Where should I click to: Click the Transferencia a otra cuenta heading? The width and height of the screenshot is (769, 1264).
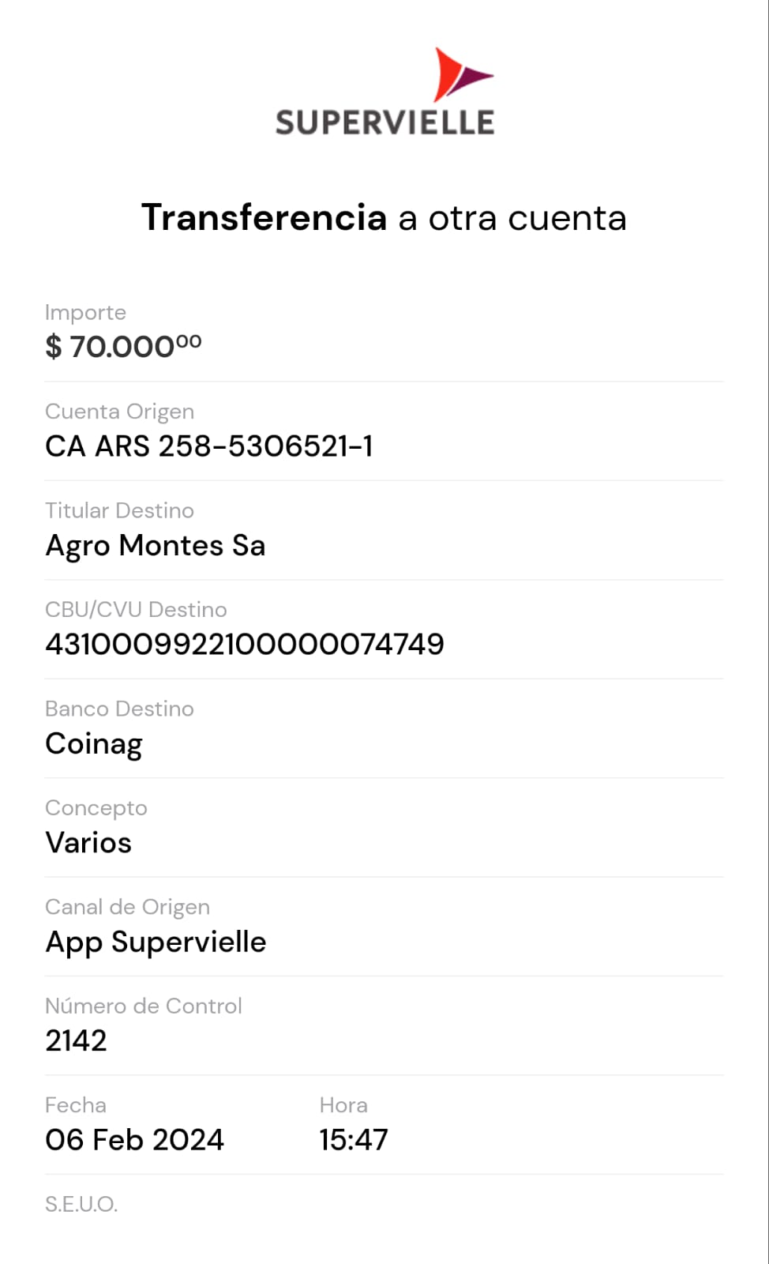(x=384, y=218)
